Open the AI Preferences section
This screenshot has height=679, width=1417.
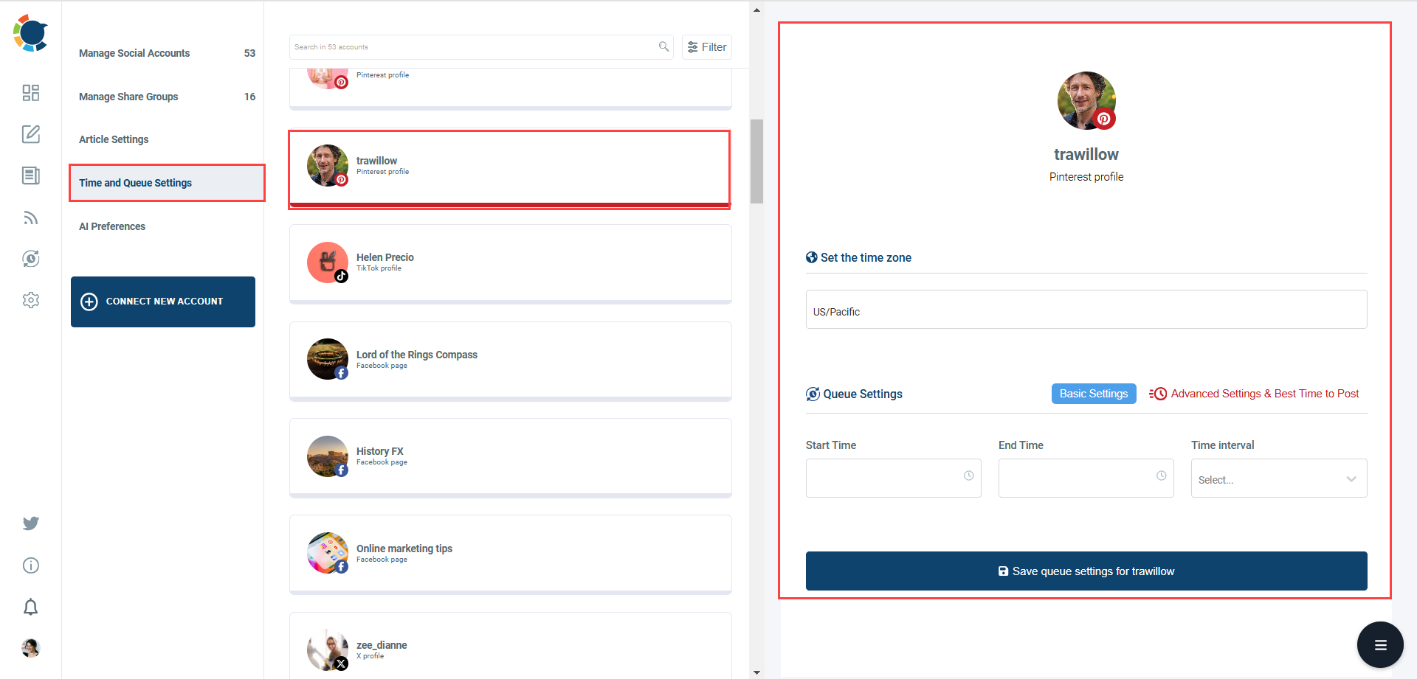(x=112, y=226)
